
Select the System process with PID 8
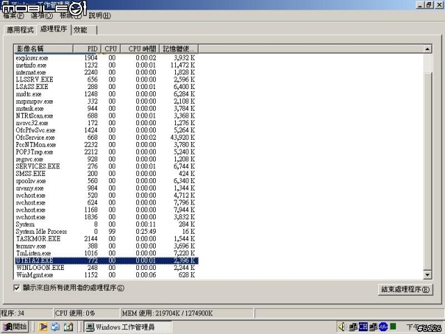tap(106, 224)
